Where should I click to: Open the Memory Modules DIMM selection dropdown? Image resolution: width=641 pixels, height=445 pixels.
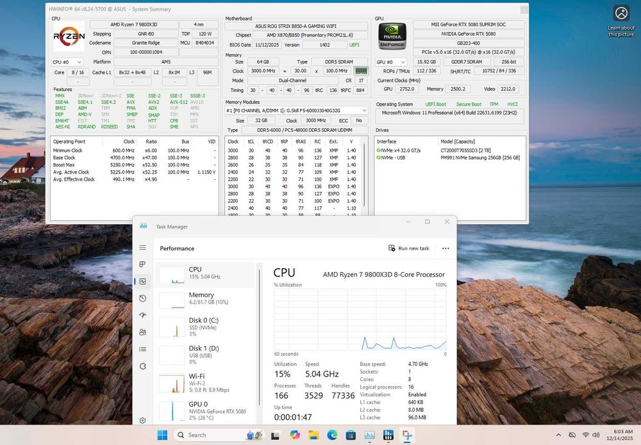296,111
